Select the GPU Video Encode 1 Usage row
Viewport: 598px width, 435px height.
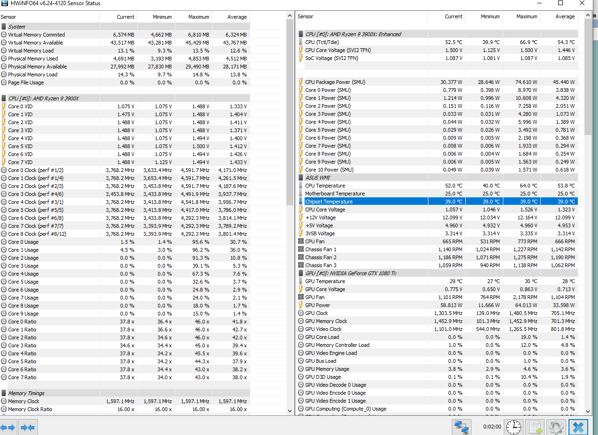(x=437, y=401)
